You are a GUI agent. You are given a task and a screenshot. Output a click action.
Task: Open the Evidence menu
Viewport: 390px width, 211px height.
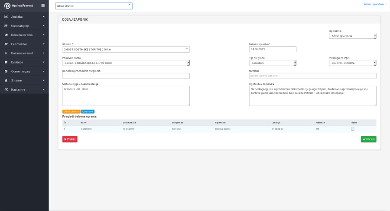click(24, 62)
